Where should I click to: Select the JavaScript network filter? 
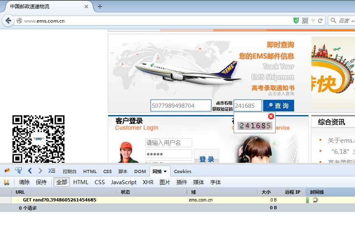(x=124, y=182)
